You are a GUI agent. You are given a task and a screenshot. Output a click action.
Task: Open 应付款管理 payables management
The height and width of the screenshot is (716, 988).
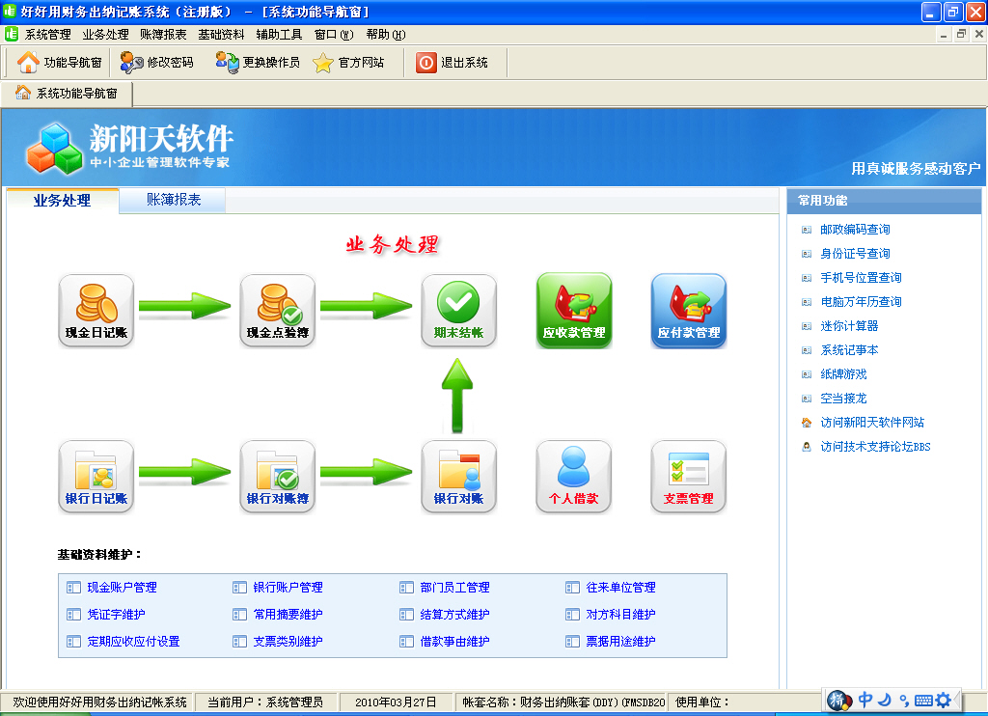[688, 310]
